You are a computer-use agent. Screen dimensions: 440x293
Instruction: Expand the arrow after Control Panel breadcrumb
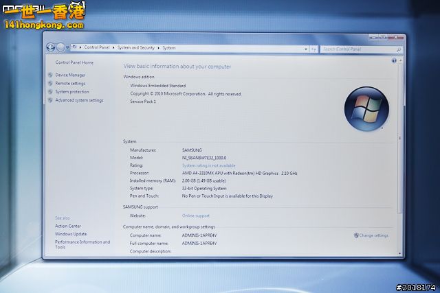coord(115,48)
